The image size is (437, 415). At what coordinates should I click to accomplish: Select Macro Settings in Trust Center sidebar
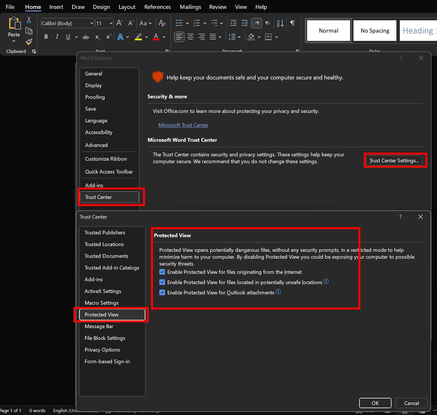102,303
